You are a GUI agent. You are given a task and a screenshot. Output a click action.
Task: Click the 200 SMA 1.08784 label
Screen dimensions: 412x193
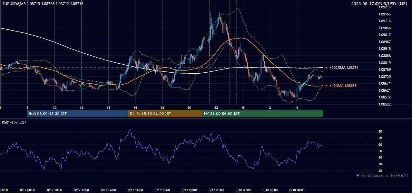tap(342, 68)
